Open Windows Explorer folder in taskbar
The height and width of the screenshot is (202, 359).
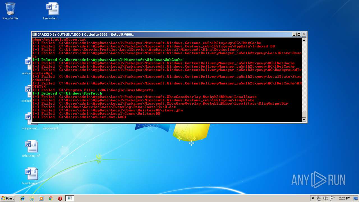click(32, 198)
